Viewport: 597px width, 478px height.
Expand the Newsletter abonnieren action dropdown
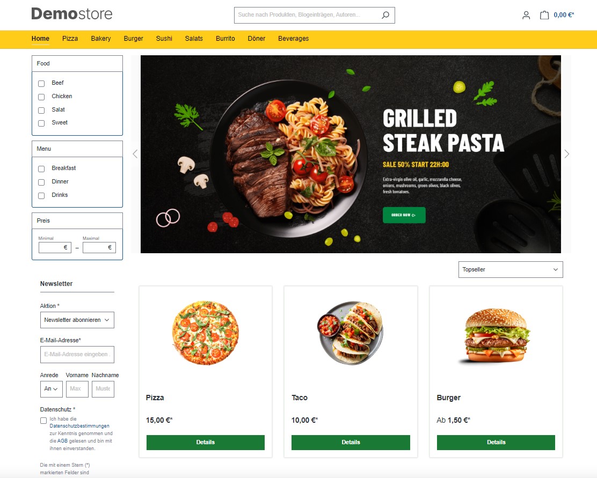point(77,320)
